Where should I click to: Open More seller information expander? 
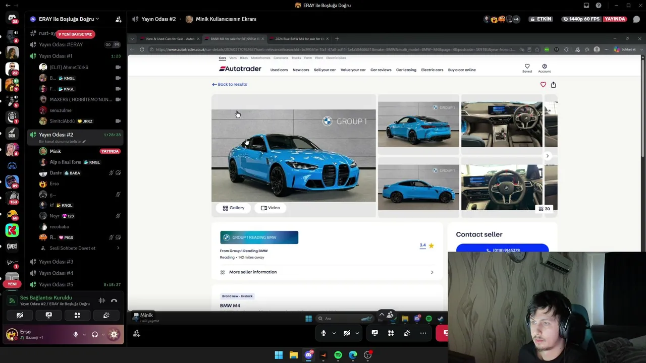tap(327, 272)
